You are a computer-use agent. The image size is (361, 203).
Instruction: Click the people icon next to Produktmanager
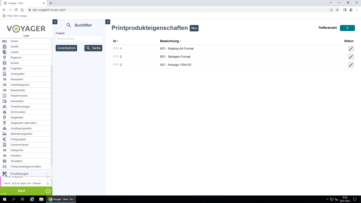[5, 106]
